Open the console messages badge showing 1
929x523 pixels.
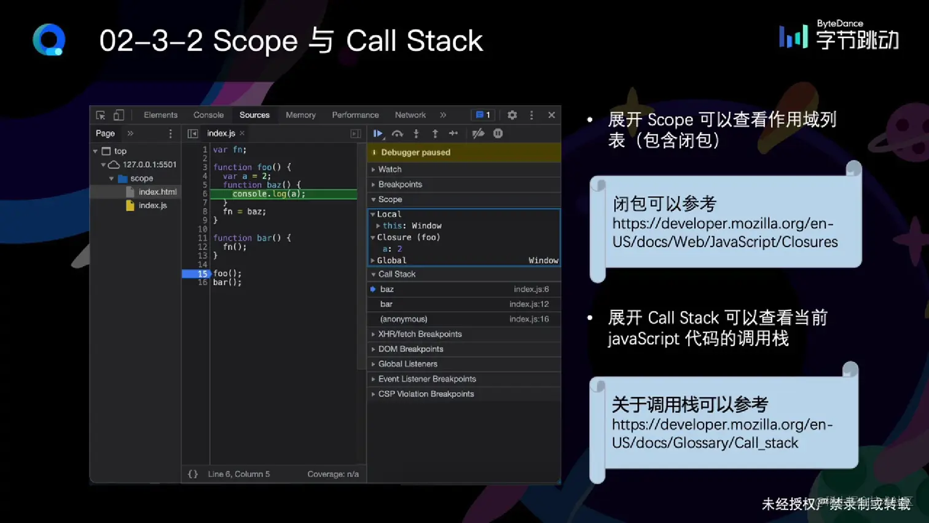[483, 115]
